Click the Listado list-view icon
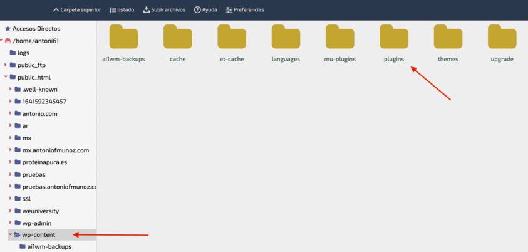Screen dimensions: 528x252 click(x=113, y=10)
